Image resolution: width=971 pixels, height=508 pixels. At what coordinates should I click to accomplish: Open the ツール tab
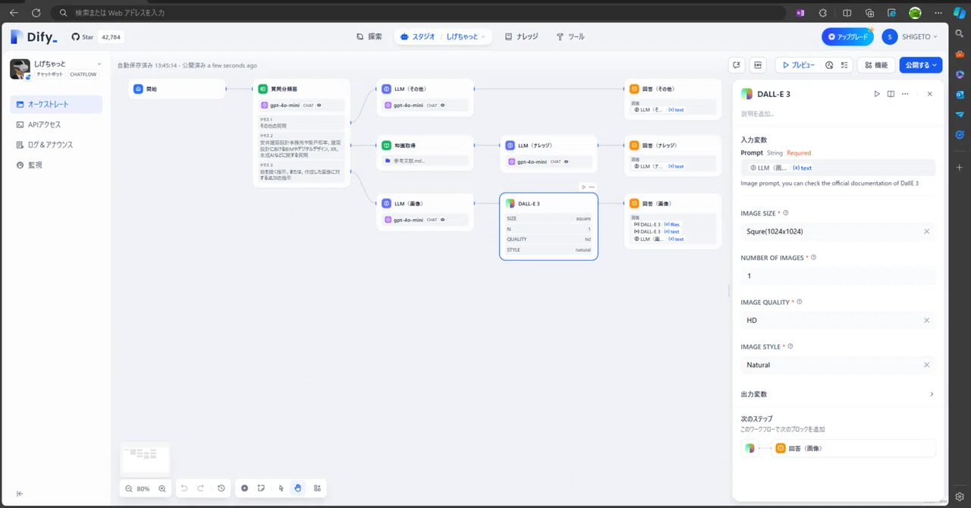(x=570, y=36)
